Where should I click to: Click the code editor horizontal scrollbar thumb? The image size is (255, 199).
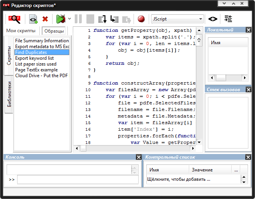(83, 148)
